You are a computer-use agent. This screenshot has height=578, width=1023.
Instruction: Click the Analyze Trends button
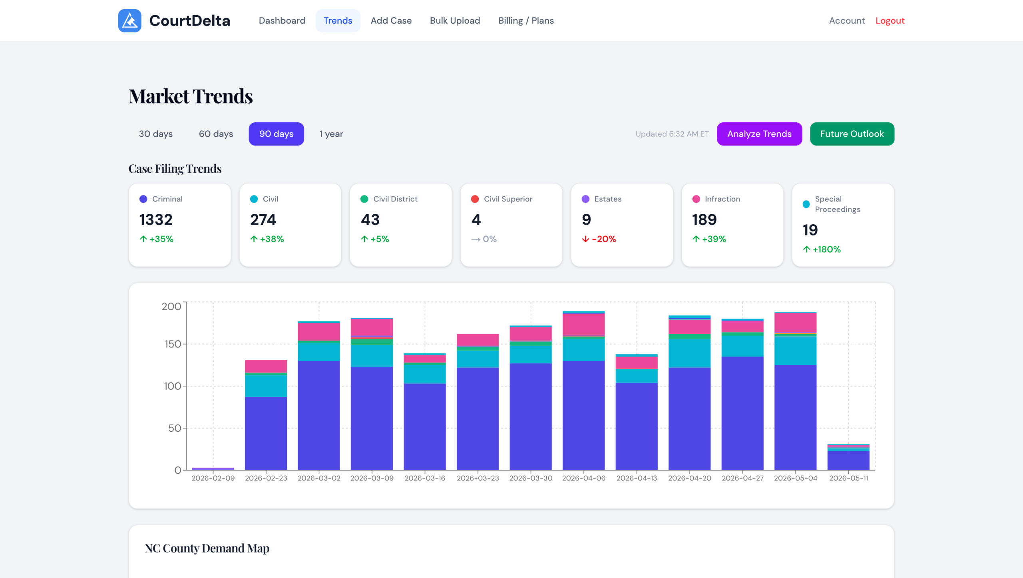click(759, 134)
